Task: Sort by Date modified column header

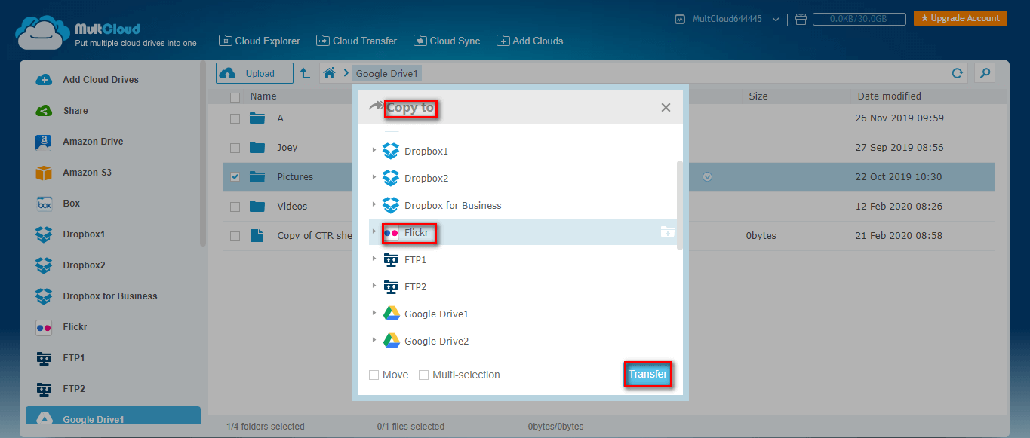Action: [889, 96]
